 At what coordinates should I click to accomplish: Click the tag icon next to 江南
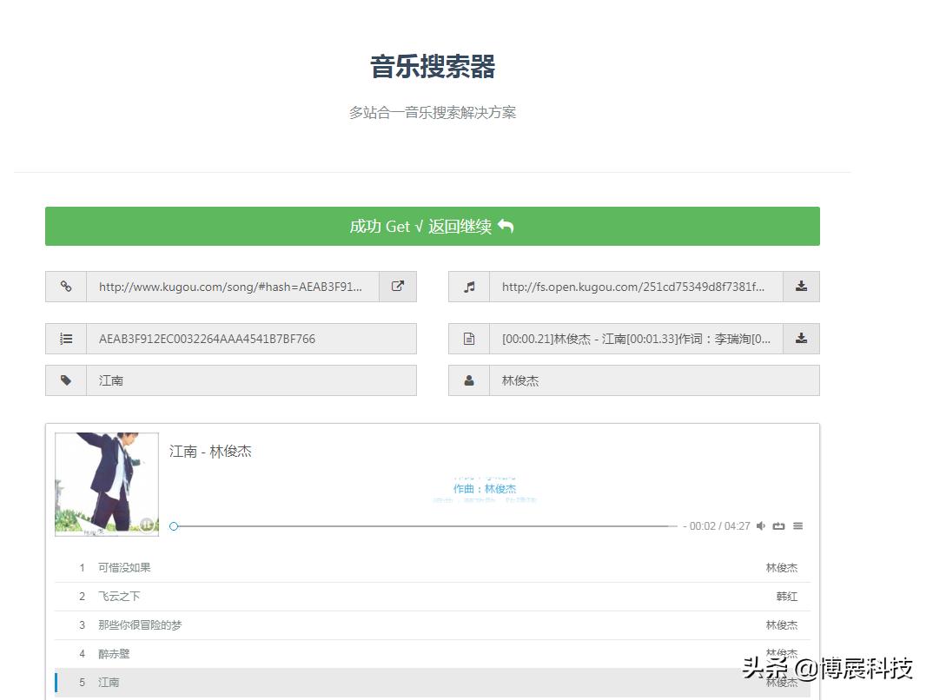pyautogui.click(x=66, y=380)
